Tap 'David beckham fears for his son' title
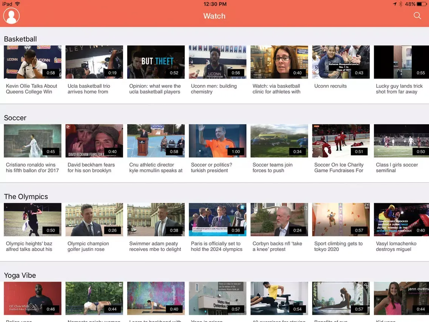The image size is (429, 322). pyautogui.click(x=91, y=167)
